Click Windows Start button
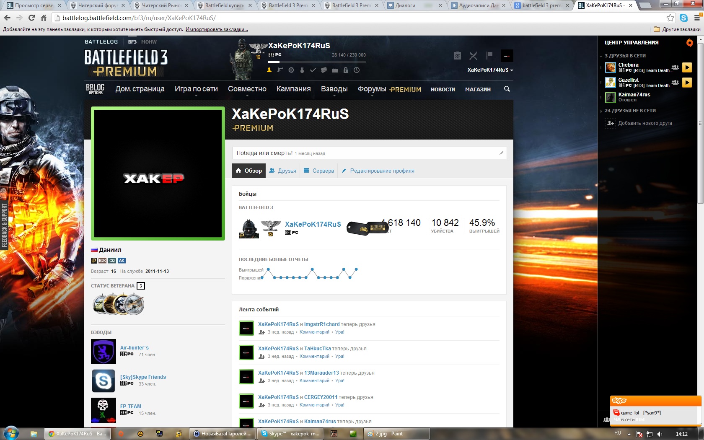 11,433
